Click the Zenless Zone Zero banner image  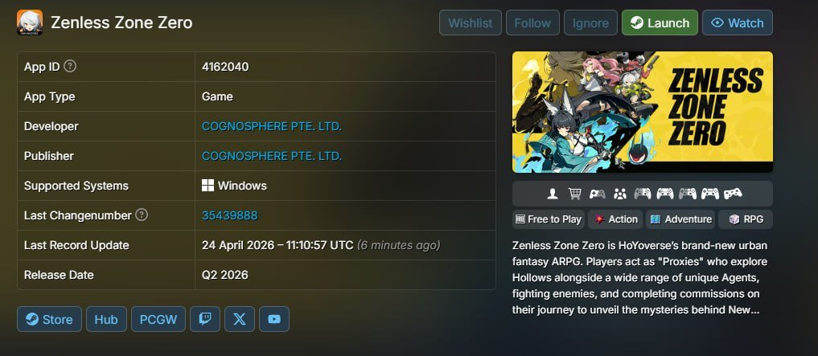pos(642,112)
